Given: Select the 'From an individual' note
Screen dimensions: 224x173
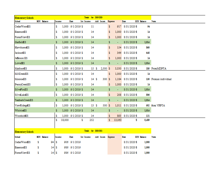Looking at the screenshot, I should pos(162,79).
